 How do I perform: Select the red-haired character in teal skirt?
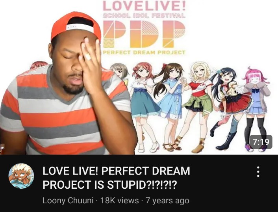144,106
